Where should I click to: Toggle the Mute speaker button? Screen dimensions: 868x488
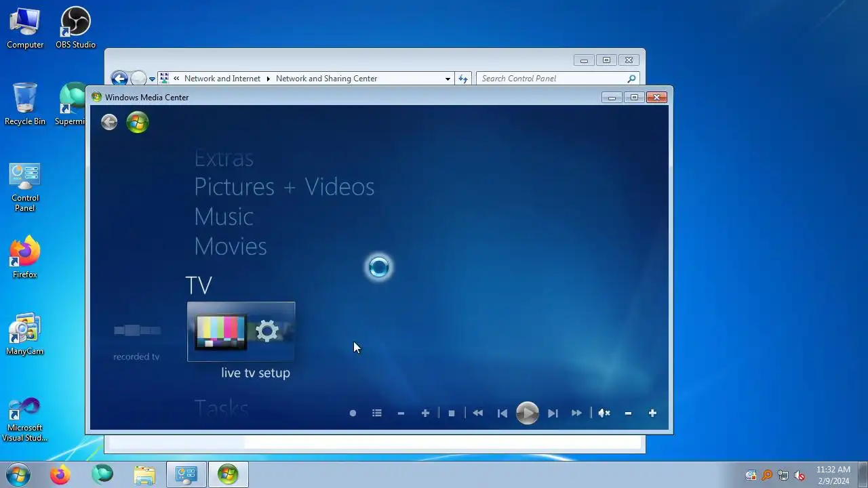tap(604, 413)
